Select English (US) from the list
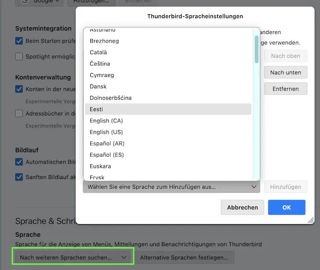The image size is (320, 270). click(168, 132)
